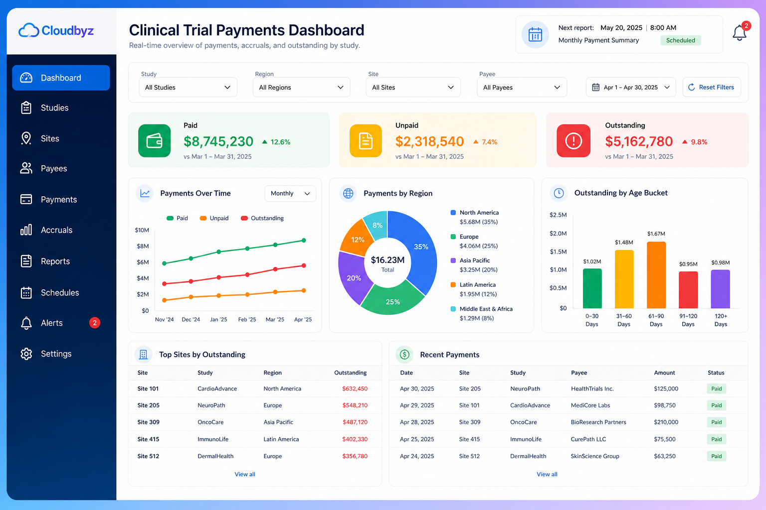
Task: Click the clock icon beside Outstanding by Age Bucket
Action: pyautogui.click(x=559, y=193)
